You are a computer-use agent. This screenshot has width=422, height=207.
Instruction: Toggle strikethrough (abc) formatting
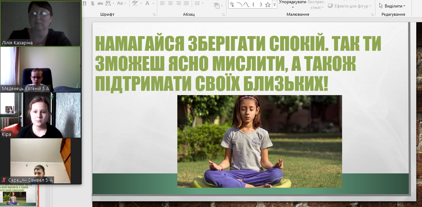(x=100, y=3)
